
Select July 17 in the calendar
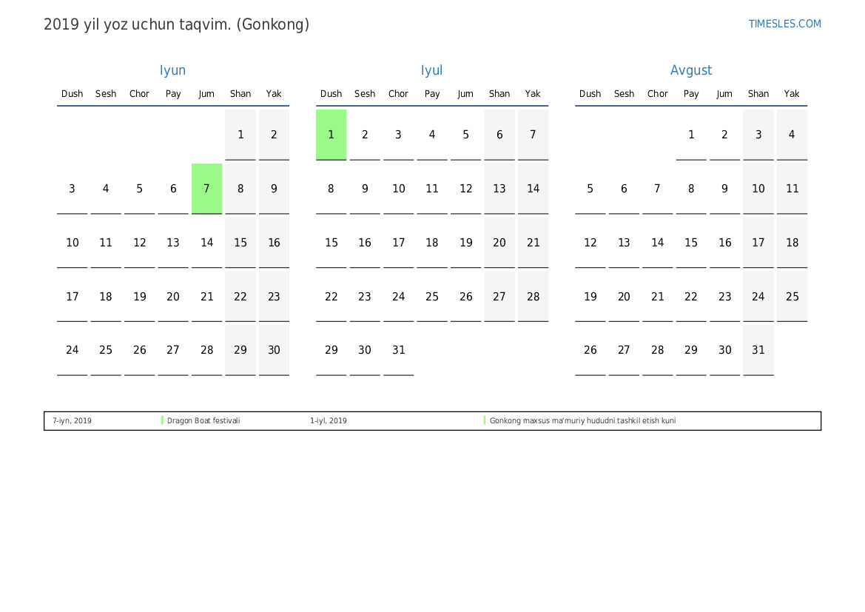tap(398, 243)
